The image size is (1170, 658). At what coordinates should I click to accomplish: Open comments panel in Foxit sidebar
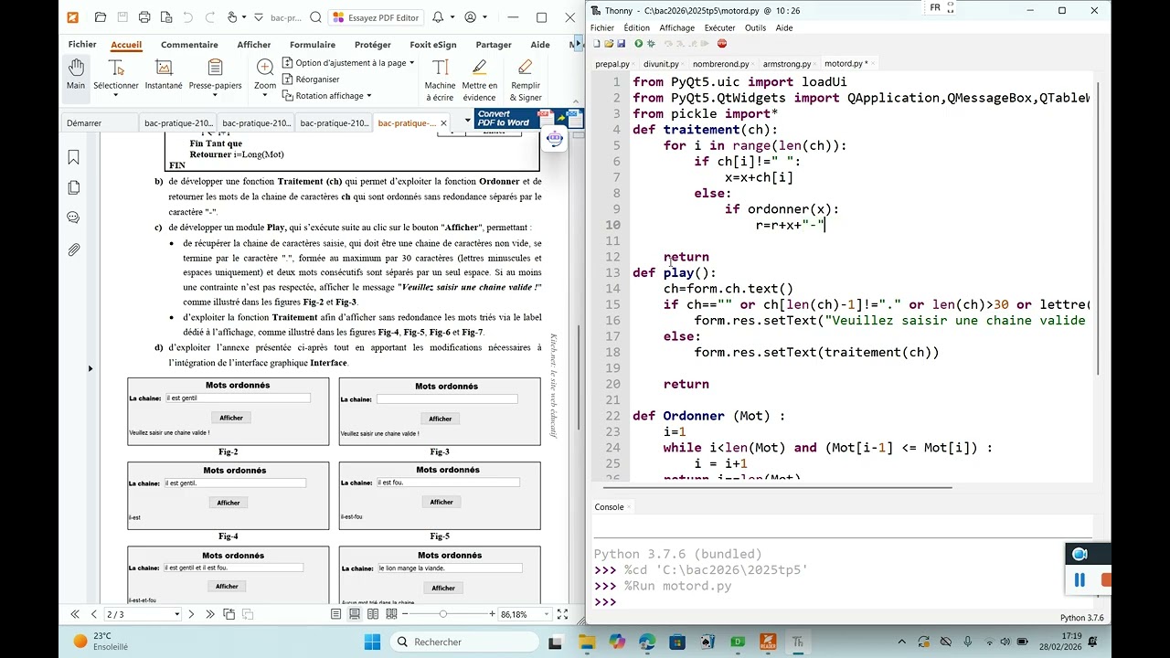pos(74,218)
